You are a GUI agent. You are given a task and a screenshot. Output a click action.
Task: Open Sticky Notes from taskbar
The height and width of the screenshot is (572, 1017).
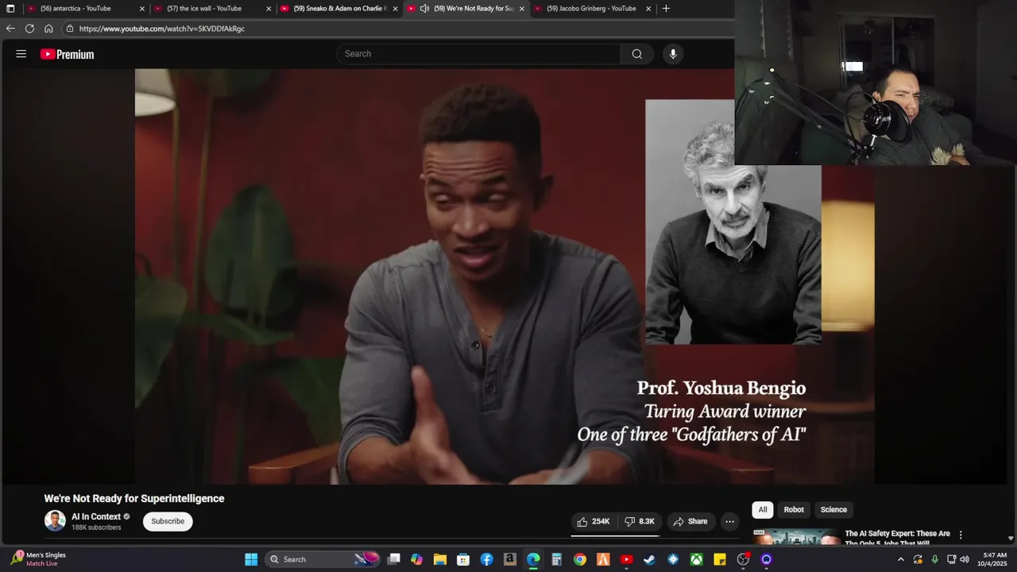pos(719,559)
